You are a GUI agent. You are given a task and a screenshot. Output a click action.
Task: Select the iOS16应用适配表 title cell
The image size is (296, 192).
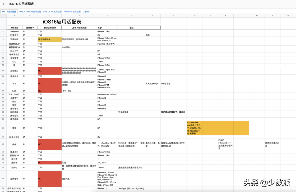62,22
